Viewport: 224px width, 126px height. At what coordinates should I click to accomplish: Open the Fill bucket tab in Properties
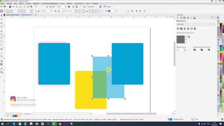point(181,18)
